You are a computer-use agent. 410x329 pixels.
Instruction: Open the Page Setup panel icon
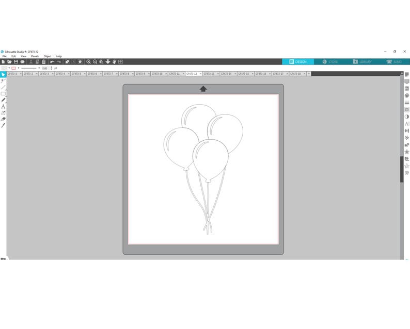(407, 75)
